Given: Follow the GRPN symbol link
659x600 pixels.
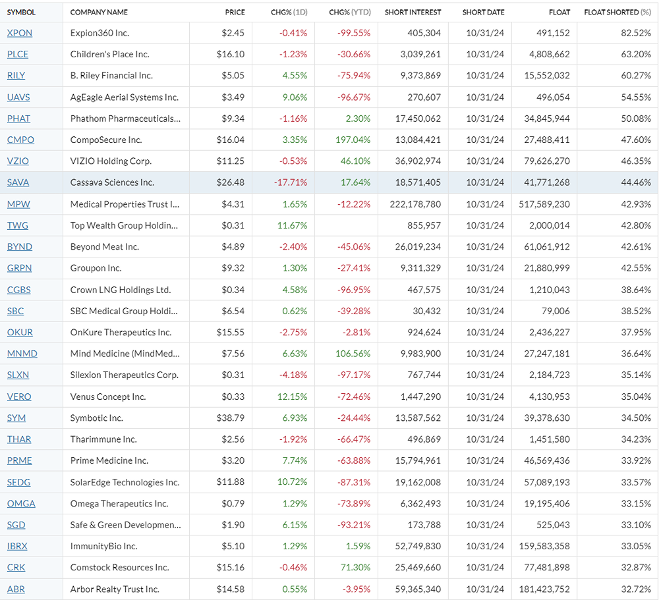Looking at the screenshot, I should [19, 268].
